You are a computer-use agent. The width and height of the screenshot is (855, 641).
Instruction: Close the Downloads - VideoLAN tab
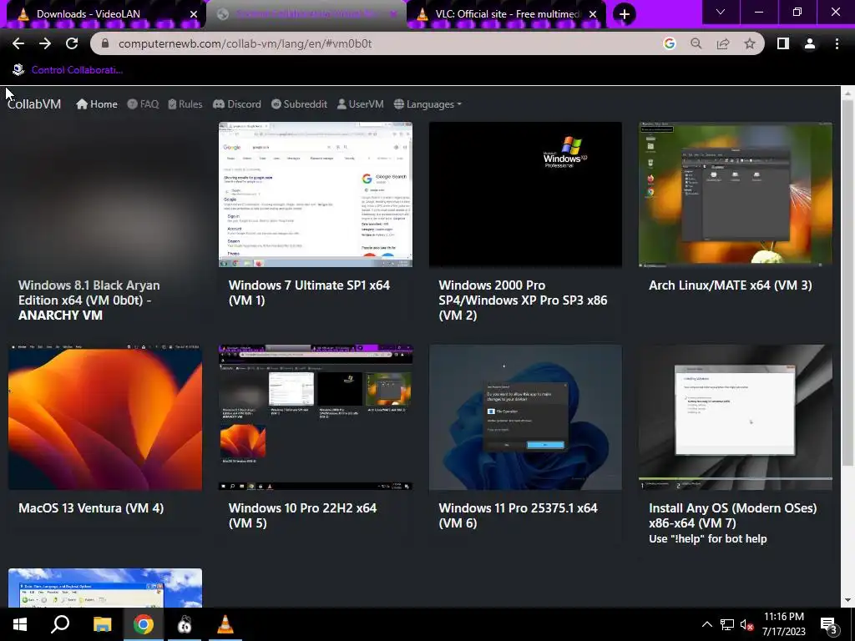click(x=194, y=14)
